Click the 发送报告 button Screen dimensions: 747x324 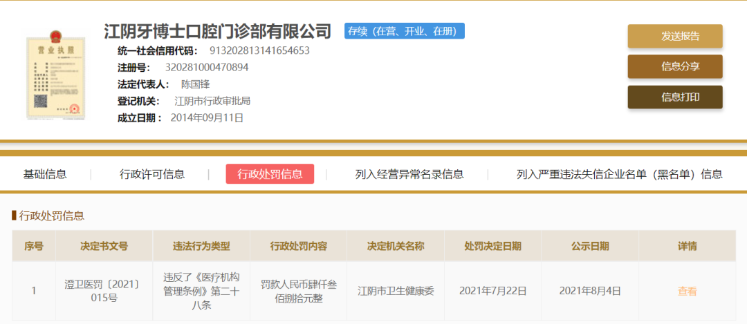pyautogui.click(x=675, y=36)
